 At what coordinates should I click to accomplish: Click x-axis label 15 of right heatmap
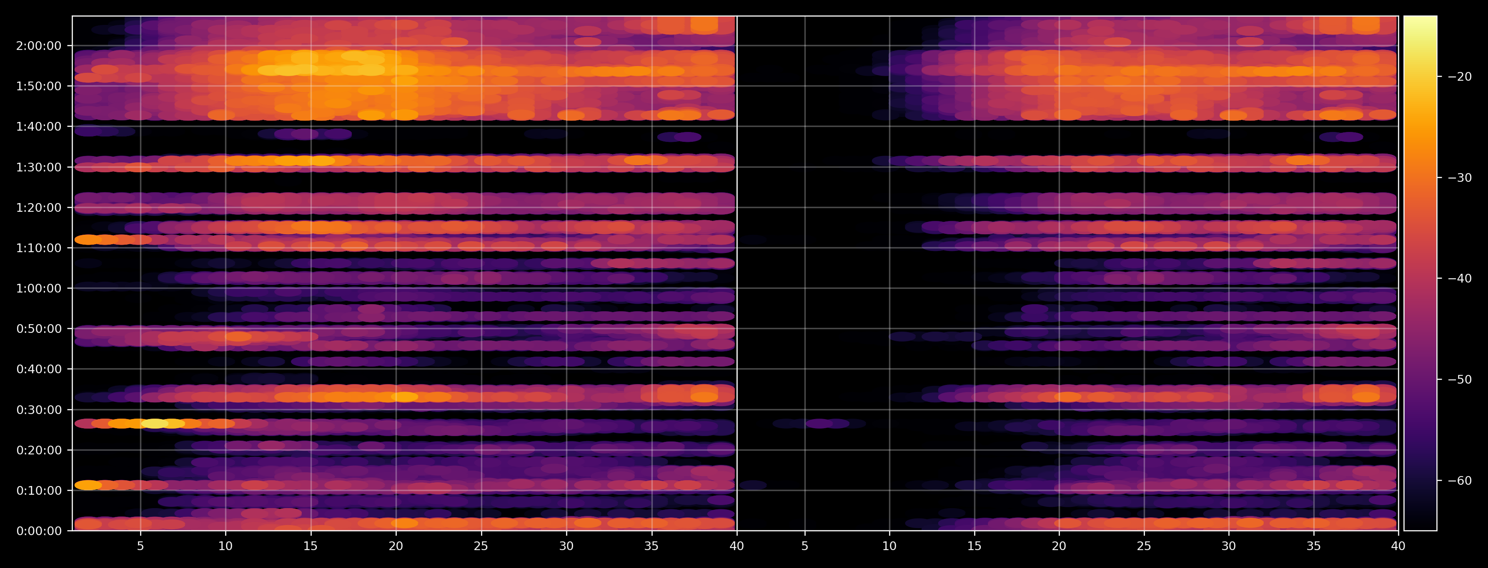click(x=974, y=546)
